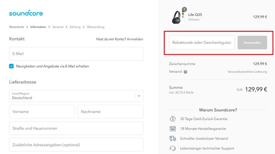275x154 pixels.
Task: Click the Schwarz color variant text
Action: (x=194, y=19)
